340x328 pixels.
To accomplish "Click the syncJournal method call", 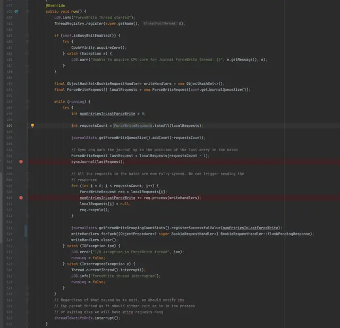I will (86, 161).
